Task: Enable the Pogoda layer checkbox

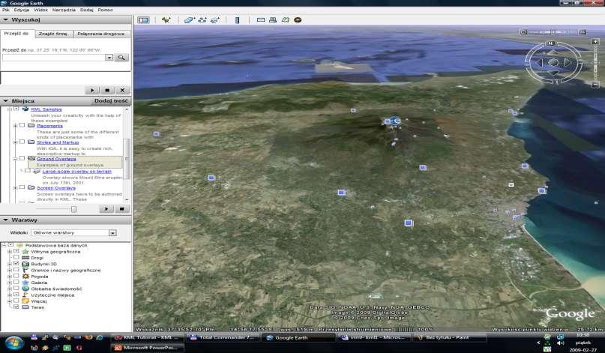Action: point(16,276)
